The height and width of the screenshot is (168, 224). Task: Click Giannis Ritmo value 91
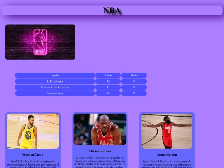108,87
